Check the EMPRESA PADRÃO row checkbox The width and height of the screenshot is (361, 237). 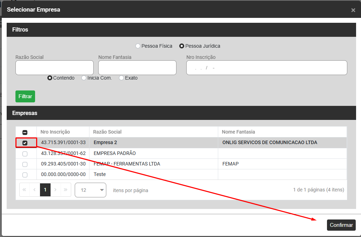[25, 154]
